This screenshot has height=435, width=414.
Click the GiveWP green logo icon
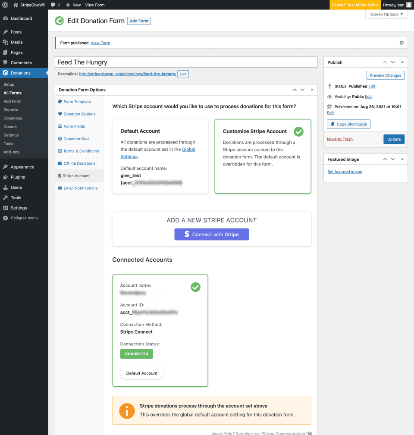click(59, 21)
